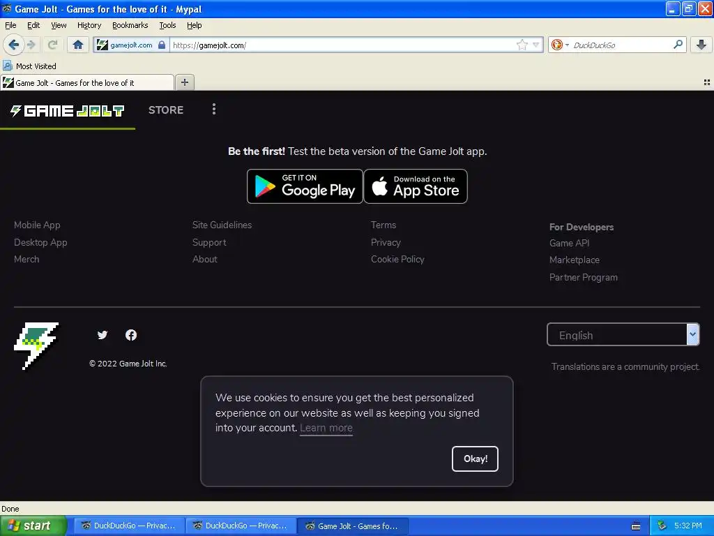
Task: Open a new tab with the plus button
Action: click(x=184, y=82)
